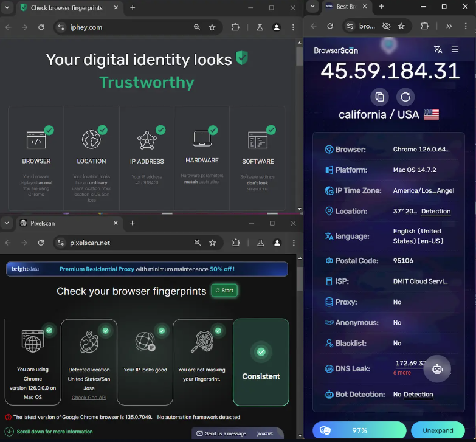Reload the pixelscan.net page
Viewport: 476px width, 442px height.
(x=41, y=243)
